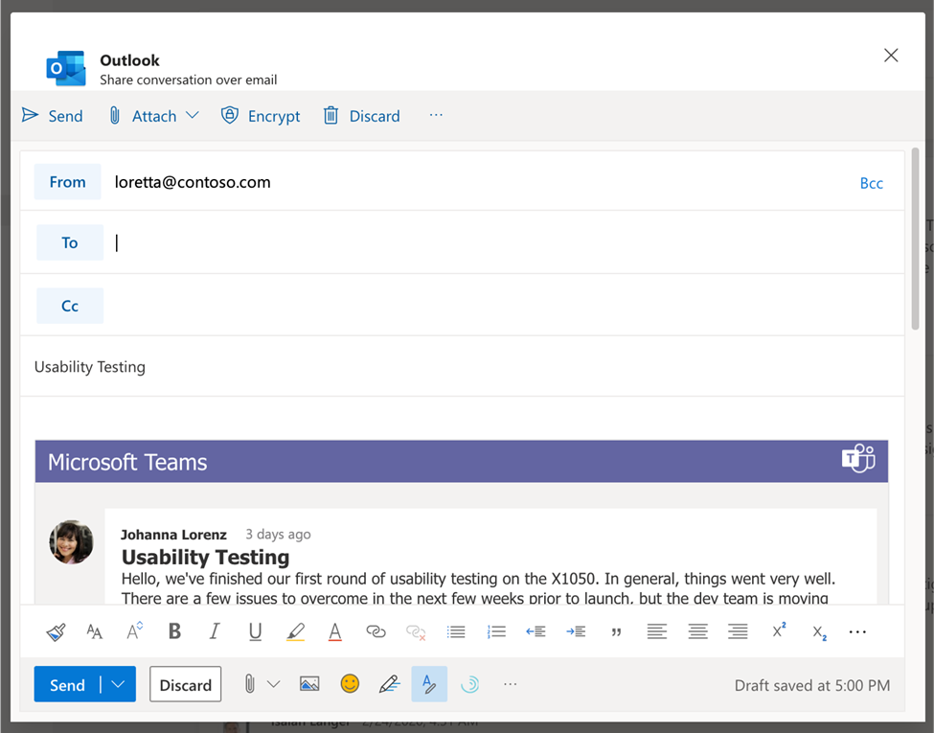
Task: Expand the Attach dropdown chevron in top bar
Action: (x=193, y=116)
